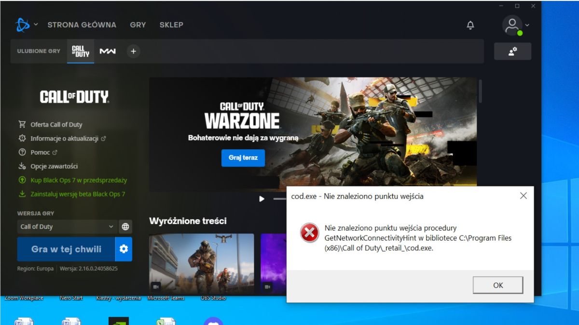Open the user profile avatar
The height and width of the screenshot is (325, 579).
click(x=512, y=25)
